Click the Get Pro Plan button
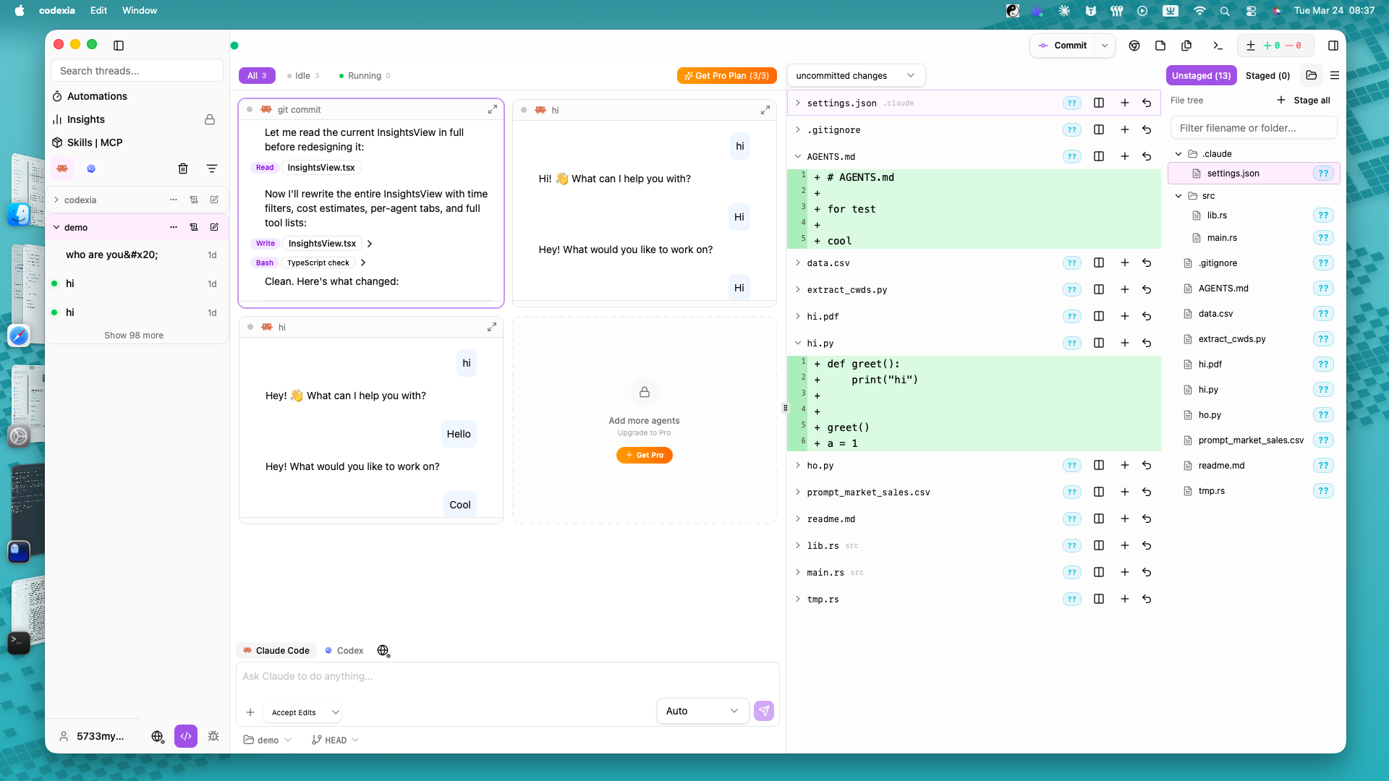The width and height of the screenshot is (1389, 781). (x=726, y=76)
